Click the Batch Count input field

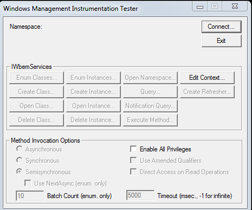click(30, 195)
